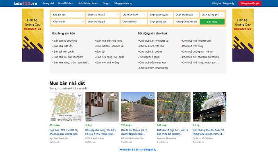Viewport: 278px width, 152px height.
Task: Click 'Đăng ký / Đăng nhập' link
Action: (223, 3)
